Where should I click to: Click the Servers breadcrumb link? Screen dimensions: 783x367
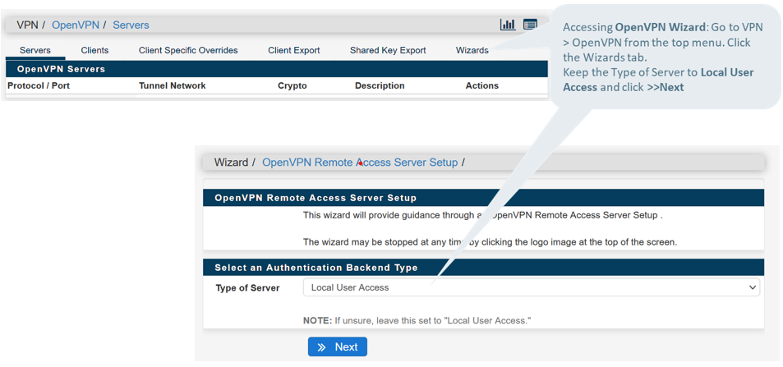click(131, 25)
